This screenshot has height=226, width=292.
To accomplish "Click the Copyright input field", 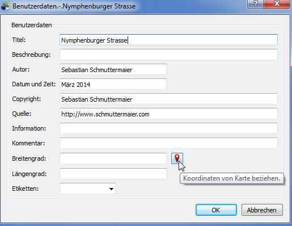I will (168, 99).
